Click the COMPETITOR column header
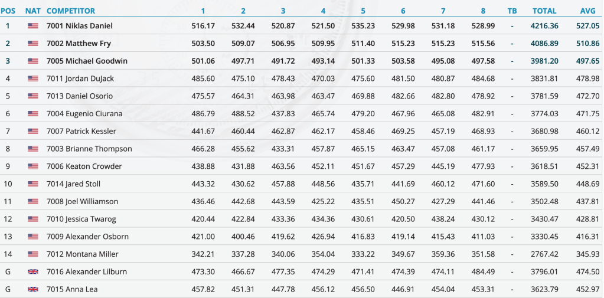This screenshot has height=298, width=604. point(70,11)
